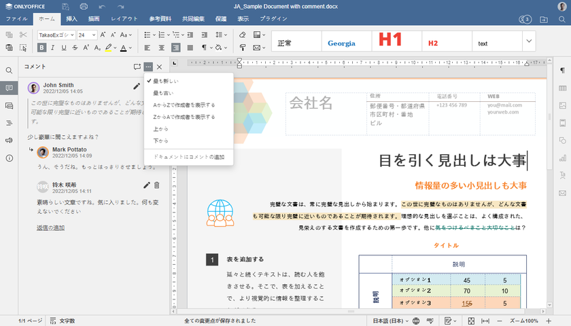Apply the H1 heading style
Image resolution: width=571 pixels, height=326 pixels.
point(390,41)
